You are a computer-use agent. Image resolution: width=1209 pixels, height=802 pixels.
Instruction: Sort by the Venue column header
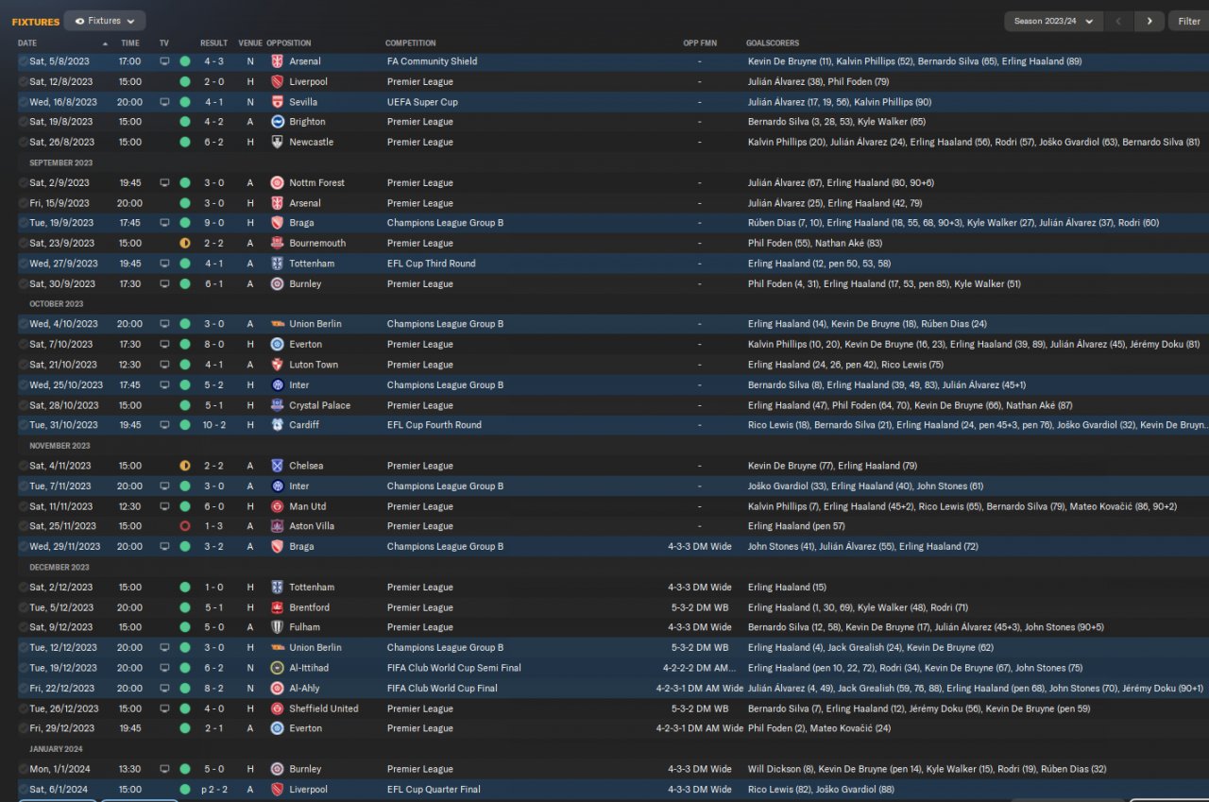[250, 43]
